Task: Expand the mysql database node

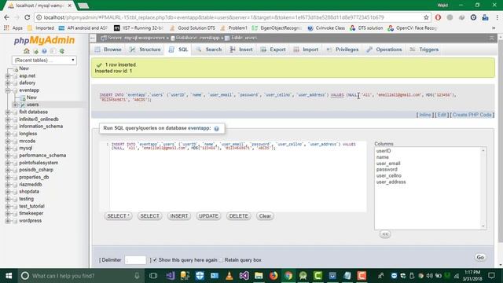Action: pyautogui.click(x=8, y=149)
